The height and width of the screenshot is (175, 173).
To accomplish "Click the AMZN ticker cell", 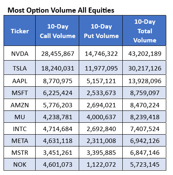I will pyautogui.click(x=20, y=105).
